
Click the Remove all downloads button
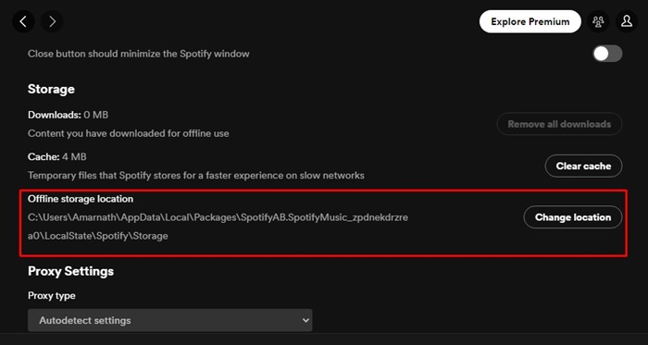[559, 124]
